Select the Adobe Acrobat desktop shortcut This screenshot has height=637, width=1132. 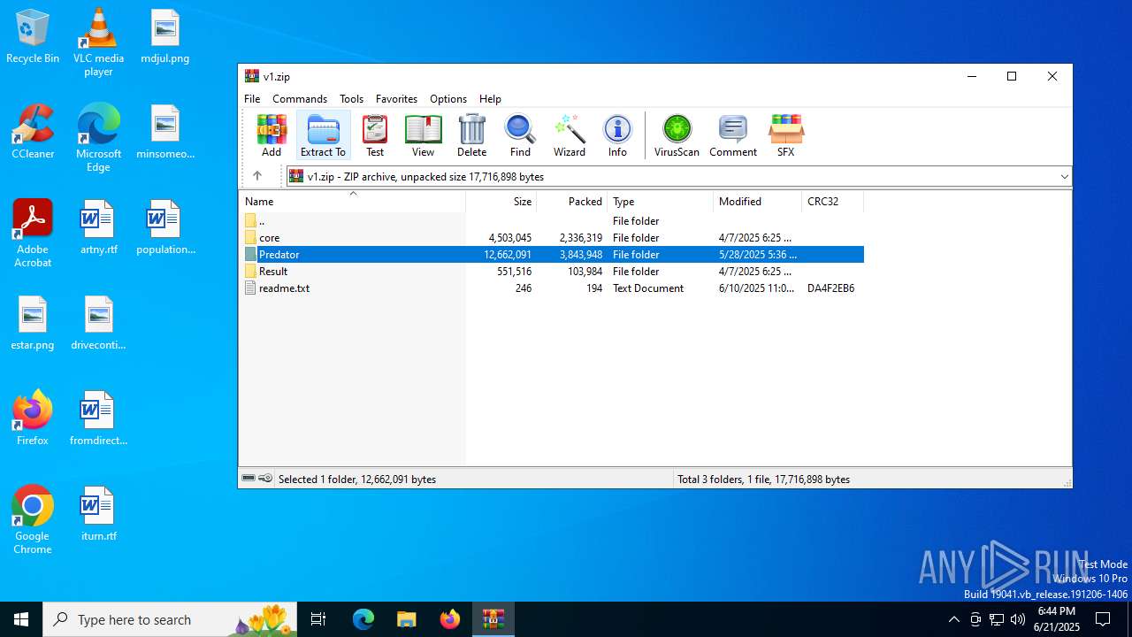point(33,234)
